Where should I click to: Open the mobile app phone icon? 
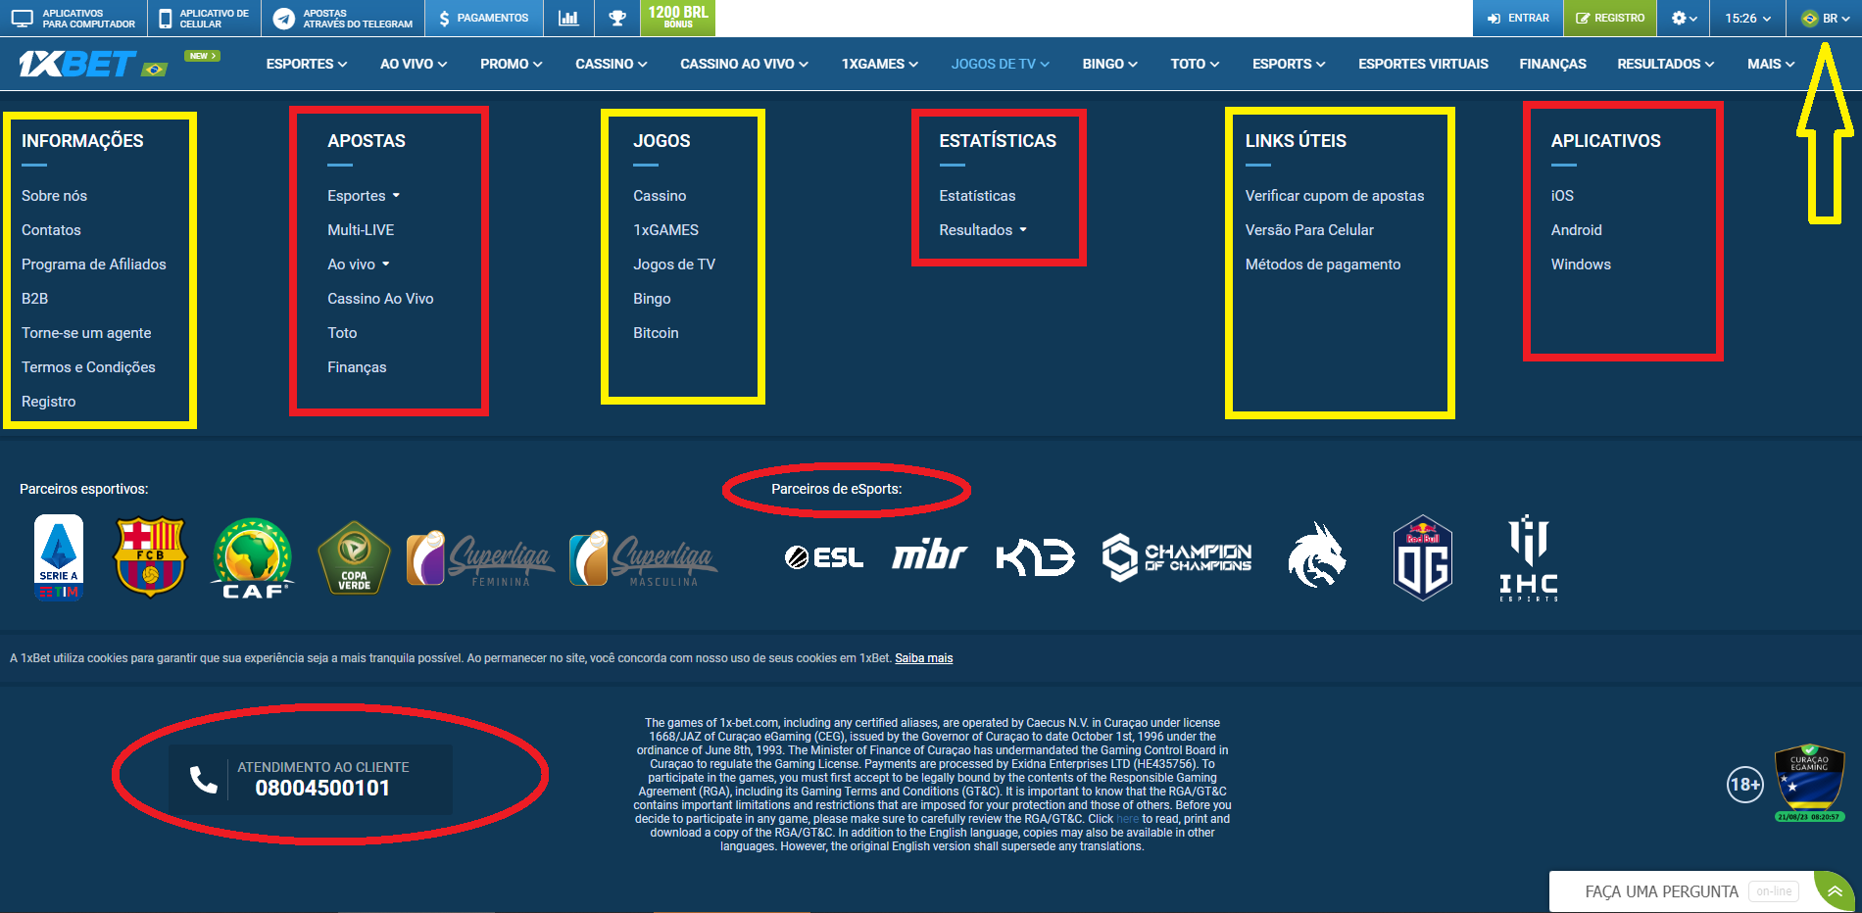click(165, 19)
